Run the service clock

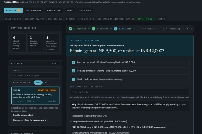23,115
